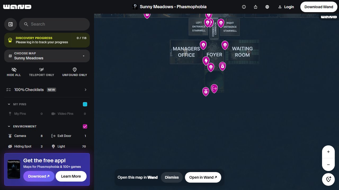Click the NEW badge beside Checklists
Viewport: 339px width, 190px height.
point(51,90)
